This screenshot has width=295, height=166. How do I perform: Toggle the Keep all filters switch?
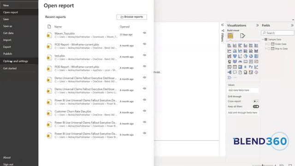click(256, 107)
